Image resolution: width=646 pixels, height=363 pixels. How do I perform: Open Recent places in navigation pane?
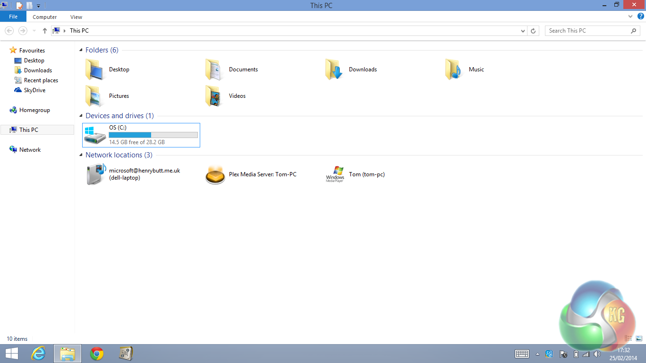click(41, 80)
